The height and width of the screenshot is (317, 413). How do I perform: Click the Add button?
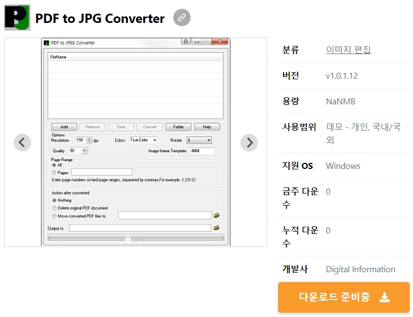tap(64, 127)
